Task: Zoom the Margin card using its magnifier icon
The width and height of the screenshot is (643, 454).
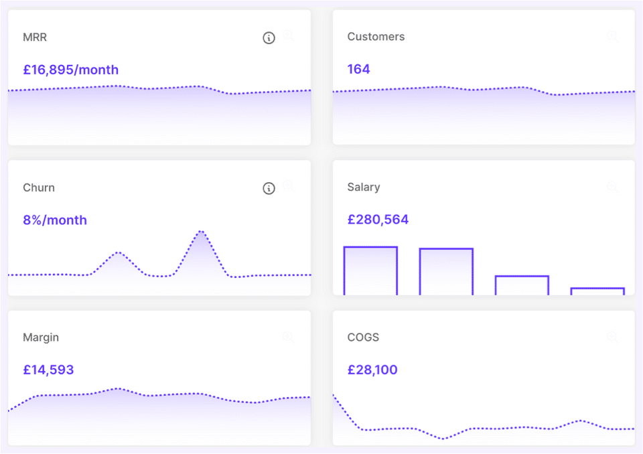Action: (x=288, y=337)
